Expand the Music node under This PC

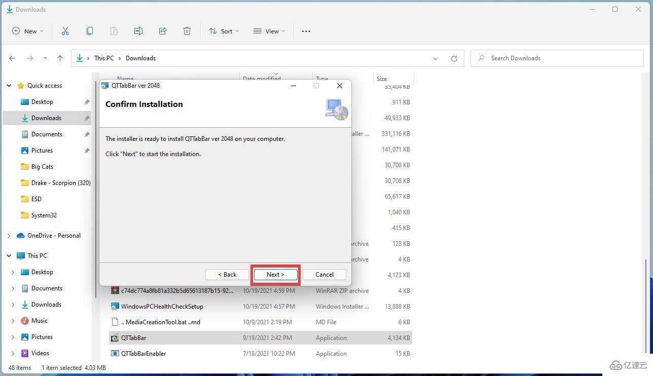pos(13,321)
